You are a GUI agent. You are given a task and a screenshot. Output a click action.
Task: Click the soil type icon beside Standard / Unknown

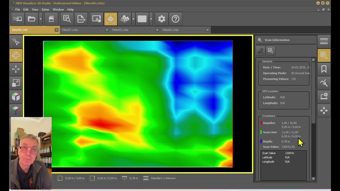[x=146, y=178]
